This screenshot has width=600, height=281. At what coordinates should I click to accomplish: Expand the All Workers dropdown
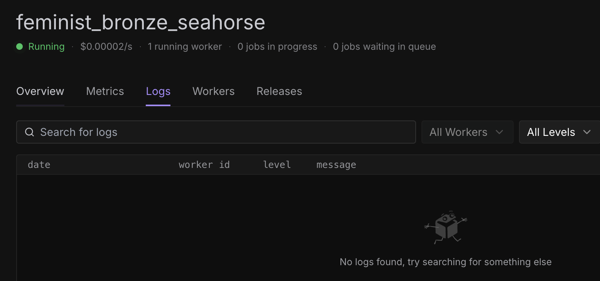pos(467,132)
